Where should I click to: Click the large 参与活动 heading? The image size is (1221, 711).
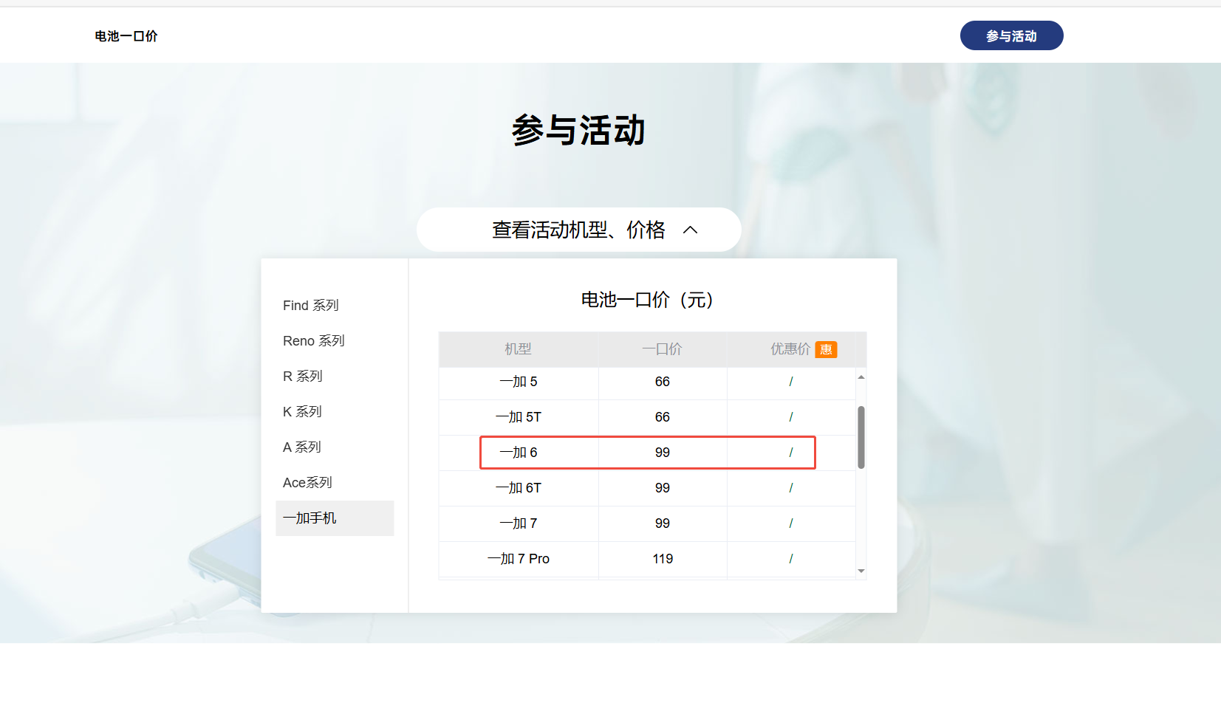tap(578, 130)
